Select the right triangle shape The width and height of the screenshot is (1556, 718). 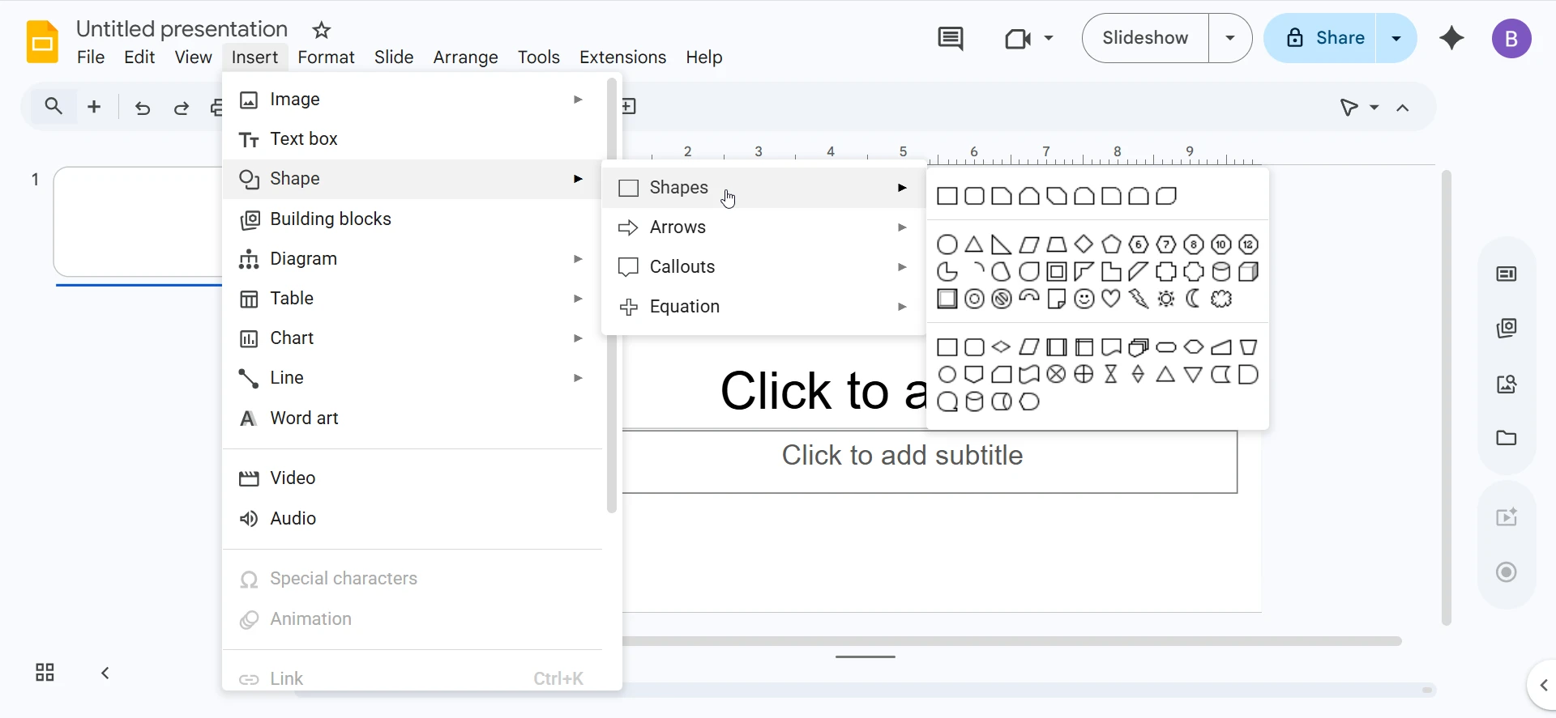point(1002,244)
